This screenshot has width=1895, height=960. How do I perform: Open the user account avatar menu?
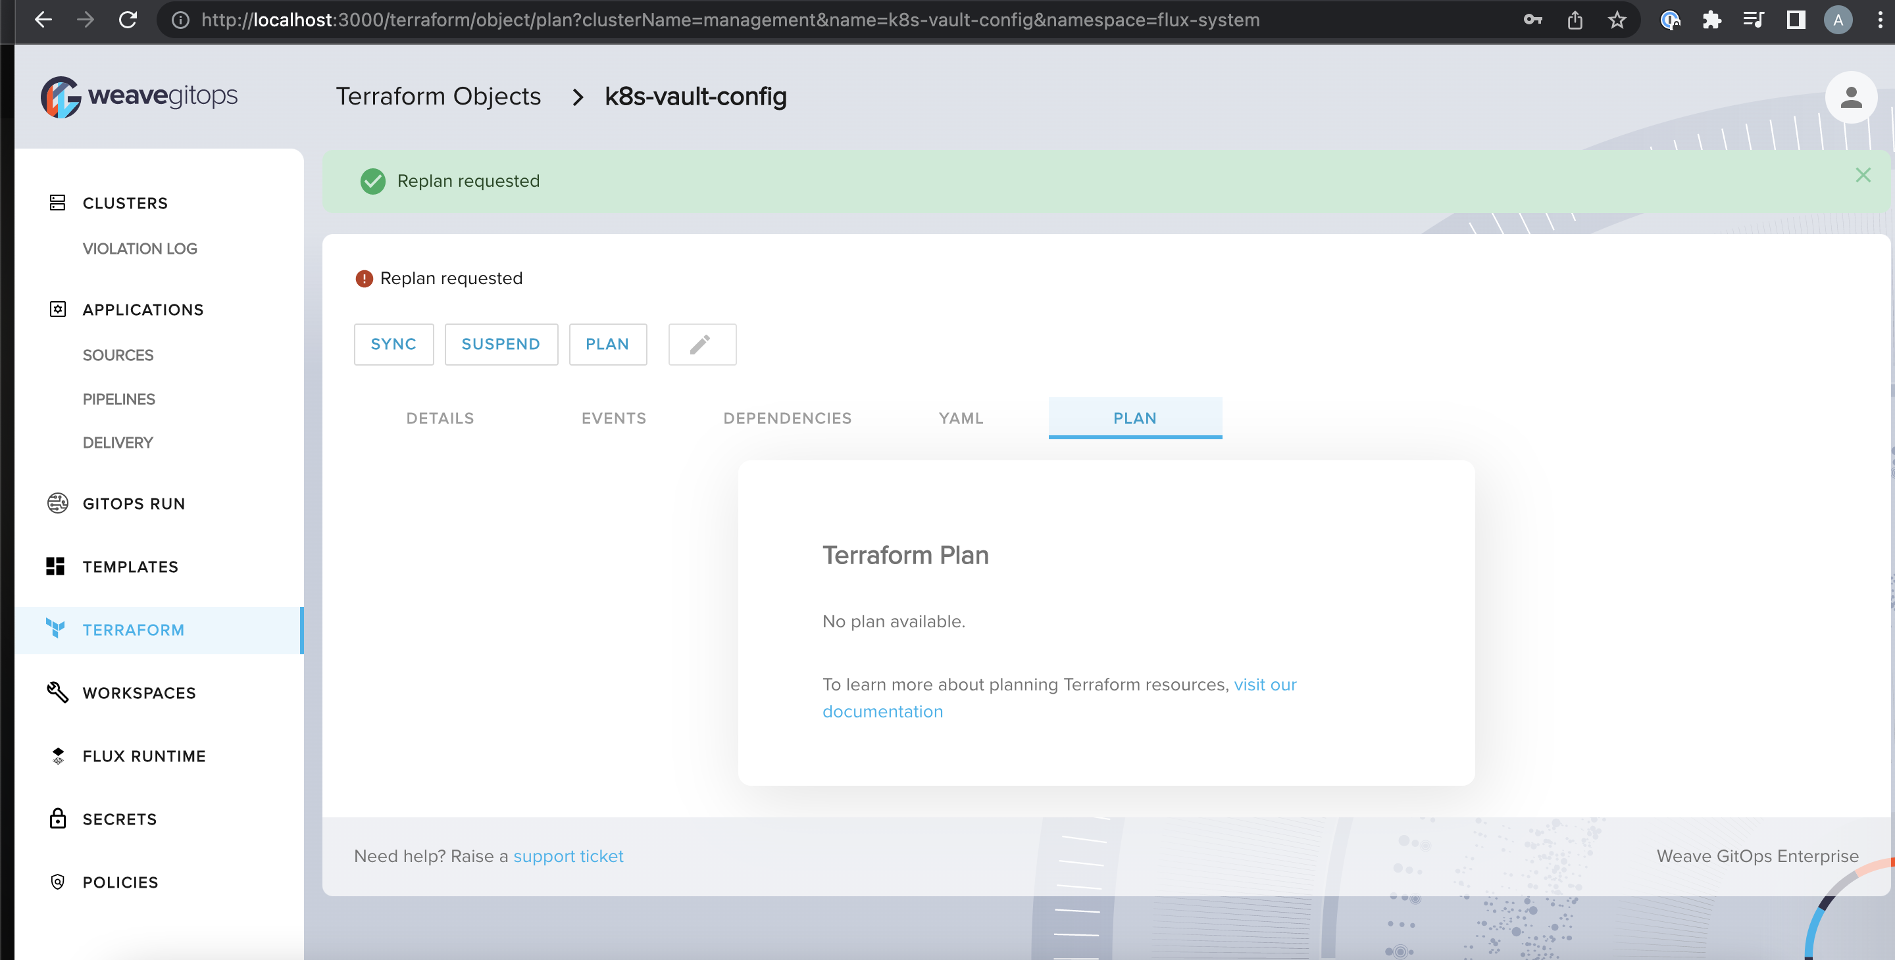point(1851,97)
